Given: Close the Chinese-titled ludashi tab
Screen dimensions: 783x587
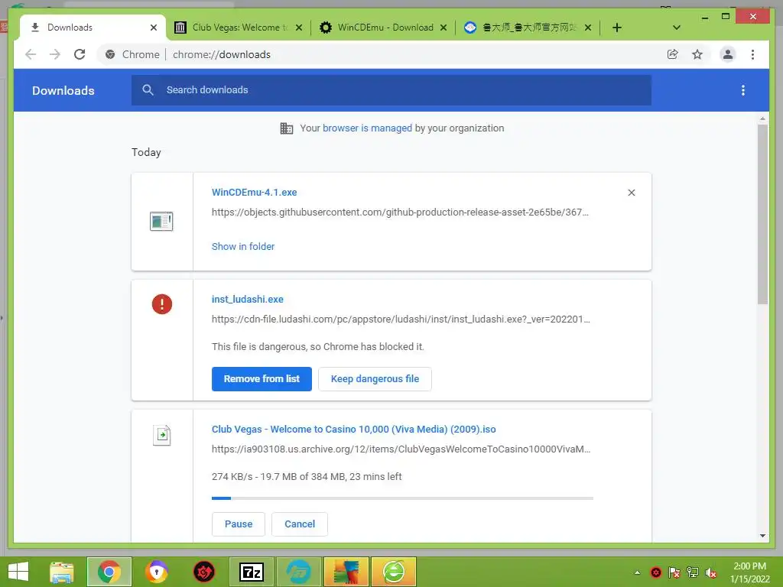Looking at the screenshot, I should click(x=588, y=28).
